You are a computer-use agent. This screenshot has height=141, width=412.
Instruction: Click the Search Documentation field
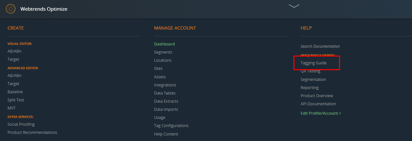[x=320, y=46]
